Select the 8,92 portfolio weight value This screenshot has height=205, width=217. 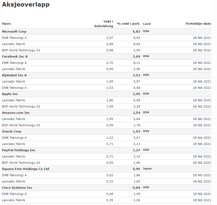tap(137, 38)
